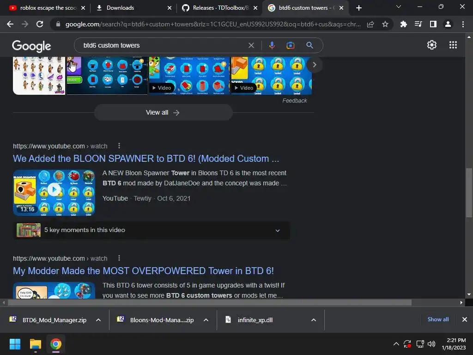Expand 5 key moments in this video
The height and width of the screenshot is (355, 473).
(x=152, y=230)
